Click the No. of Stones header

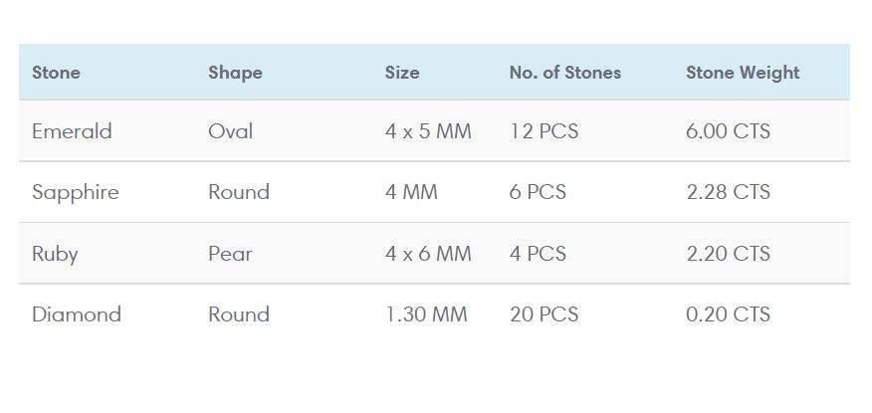coord(564,73)
